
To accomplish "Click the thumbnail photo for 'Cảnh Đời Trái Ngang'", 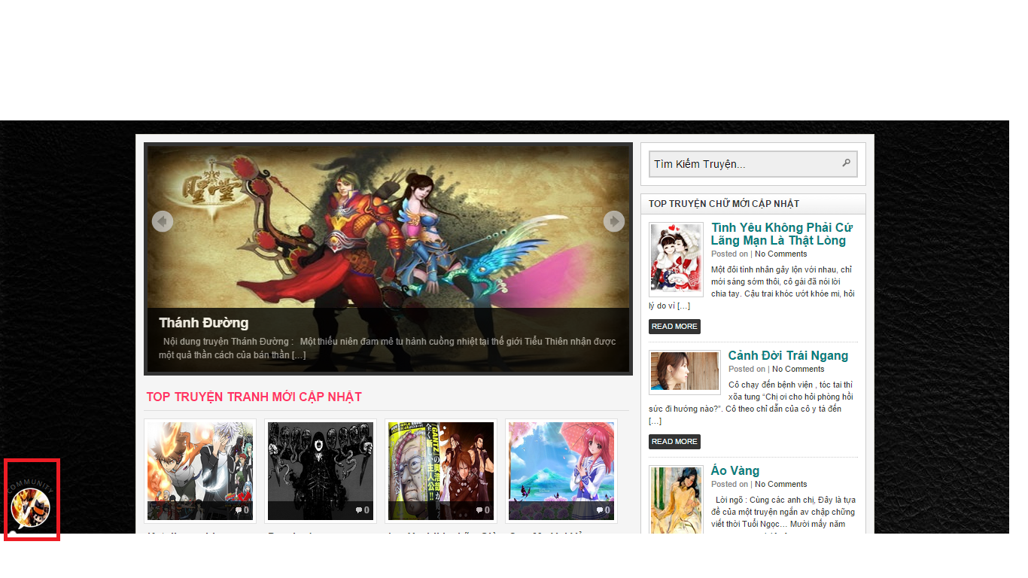I will (685, 372).
